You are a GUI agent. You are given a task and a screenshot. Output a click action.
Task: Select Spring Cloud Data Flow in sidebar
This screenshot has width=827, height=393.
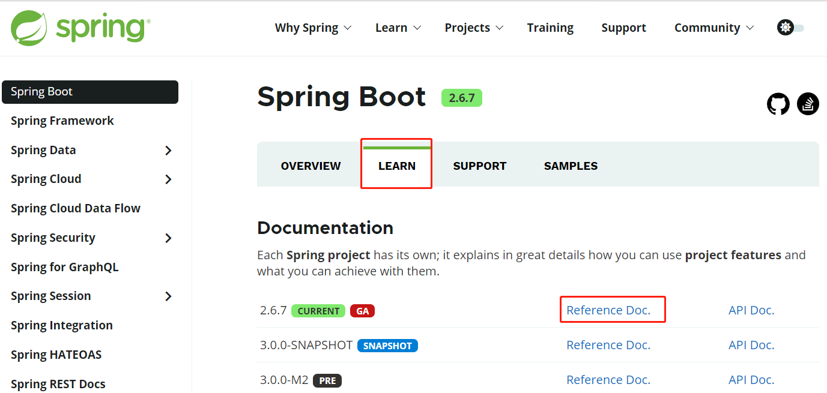76,208
